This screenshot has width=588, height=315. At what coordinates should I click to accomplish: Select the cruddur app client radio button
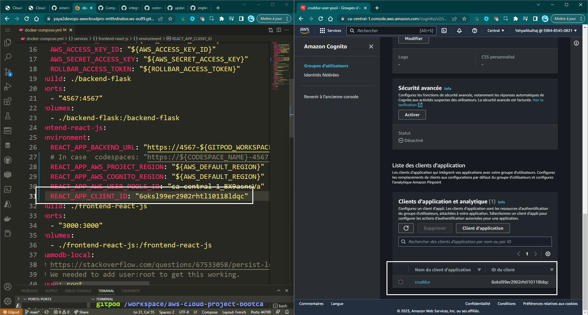point(401,282)
